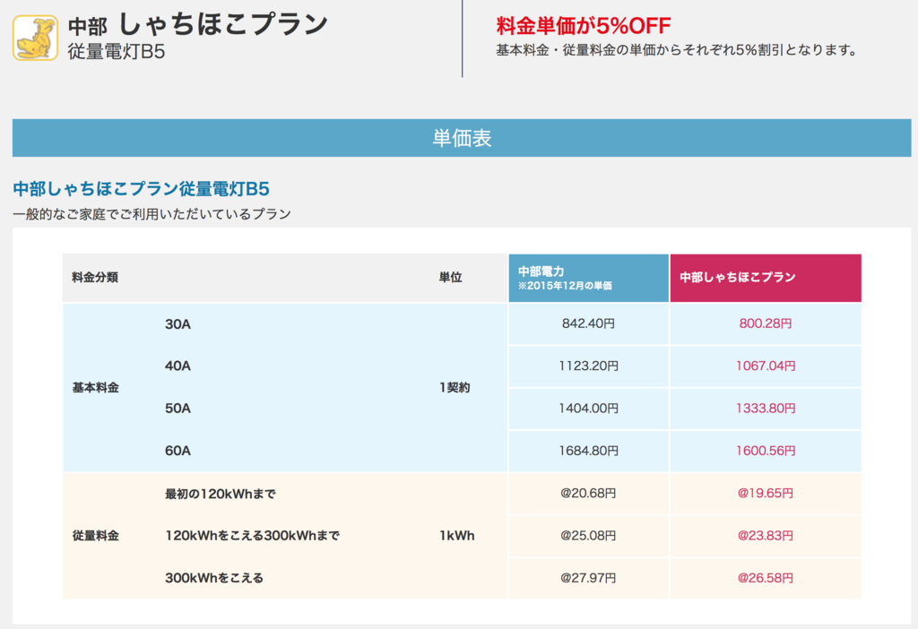Click the 1404.00円 price cell
The width and height of the screenshot is (918, 629).
[588, 409]
